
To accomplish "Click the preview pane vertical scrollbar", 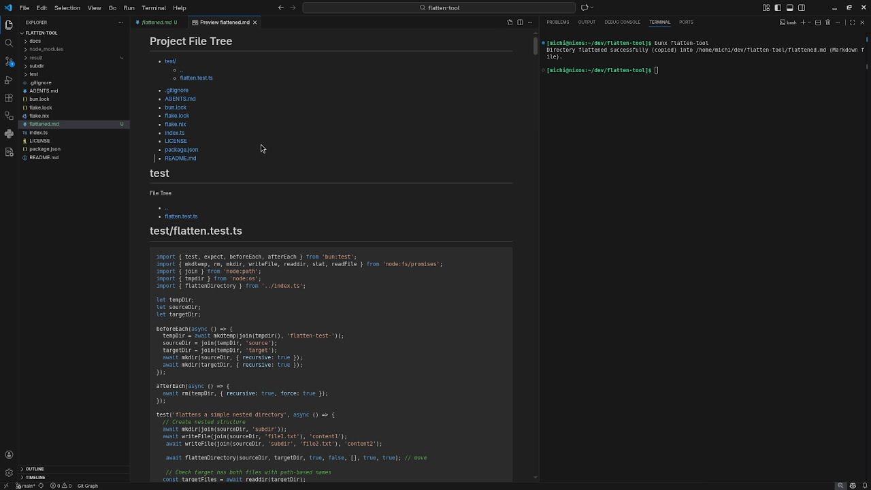I will point(536,45).
